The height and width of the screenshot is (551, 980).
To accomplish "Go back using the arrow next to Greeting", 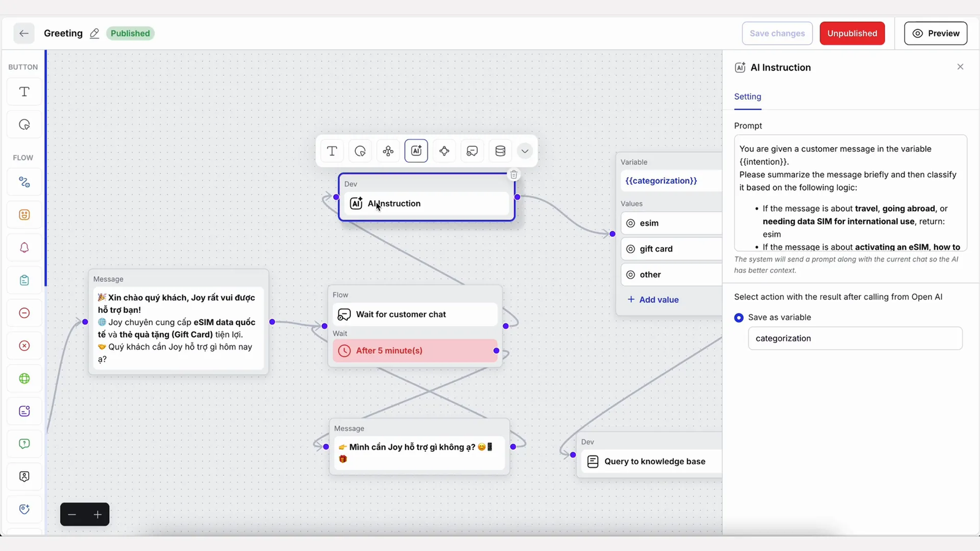I will click(x=24, y=33).
